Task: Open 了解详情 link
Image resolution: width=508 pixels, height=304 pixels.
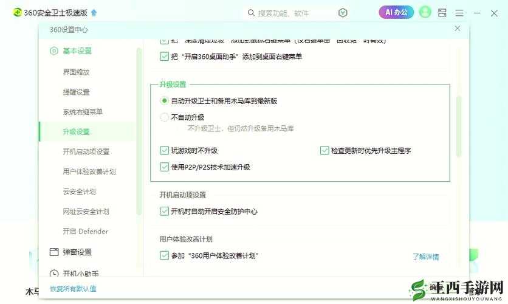Action: coord(426,257)
